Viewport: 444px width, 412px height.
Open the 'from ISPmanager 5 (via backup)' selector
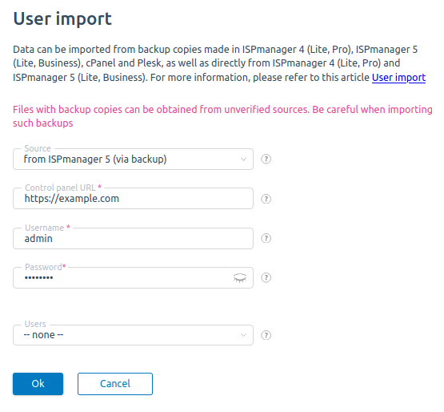point(133,160)
